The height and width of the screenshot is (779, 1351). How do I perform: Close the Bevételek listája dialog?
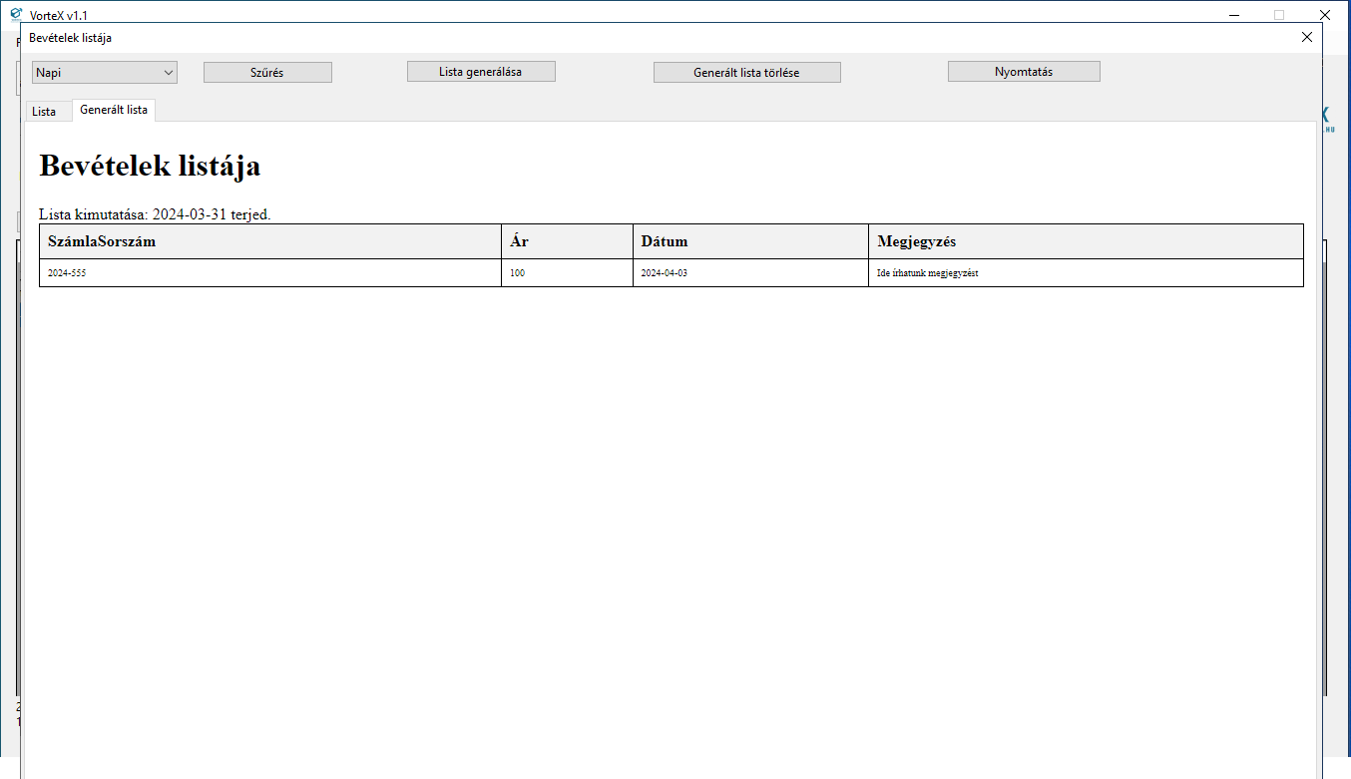click(1307, 37)
